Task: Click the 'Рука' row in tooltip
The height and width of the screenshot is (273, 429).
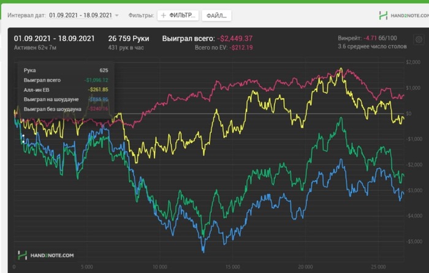Action: (66, 70)
